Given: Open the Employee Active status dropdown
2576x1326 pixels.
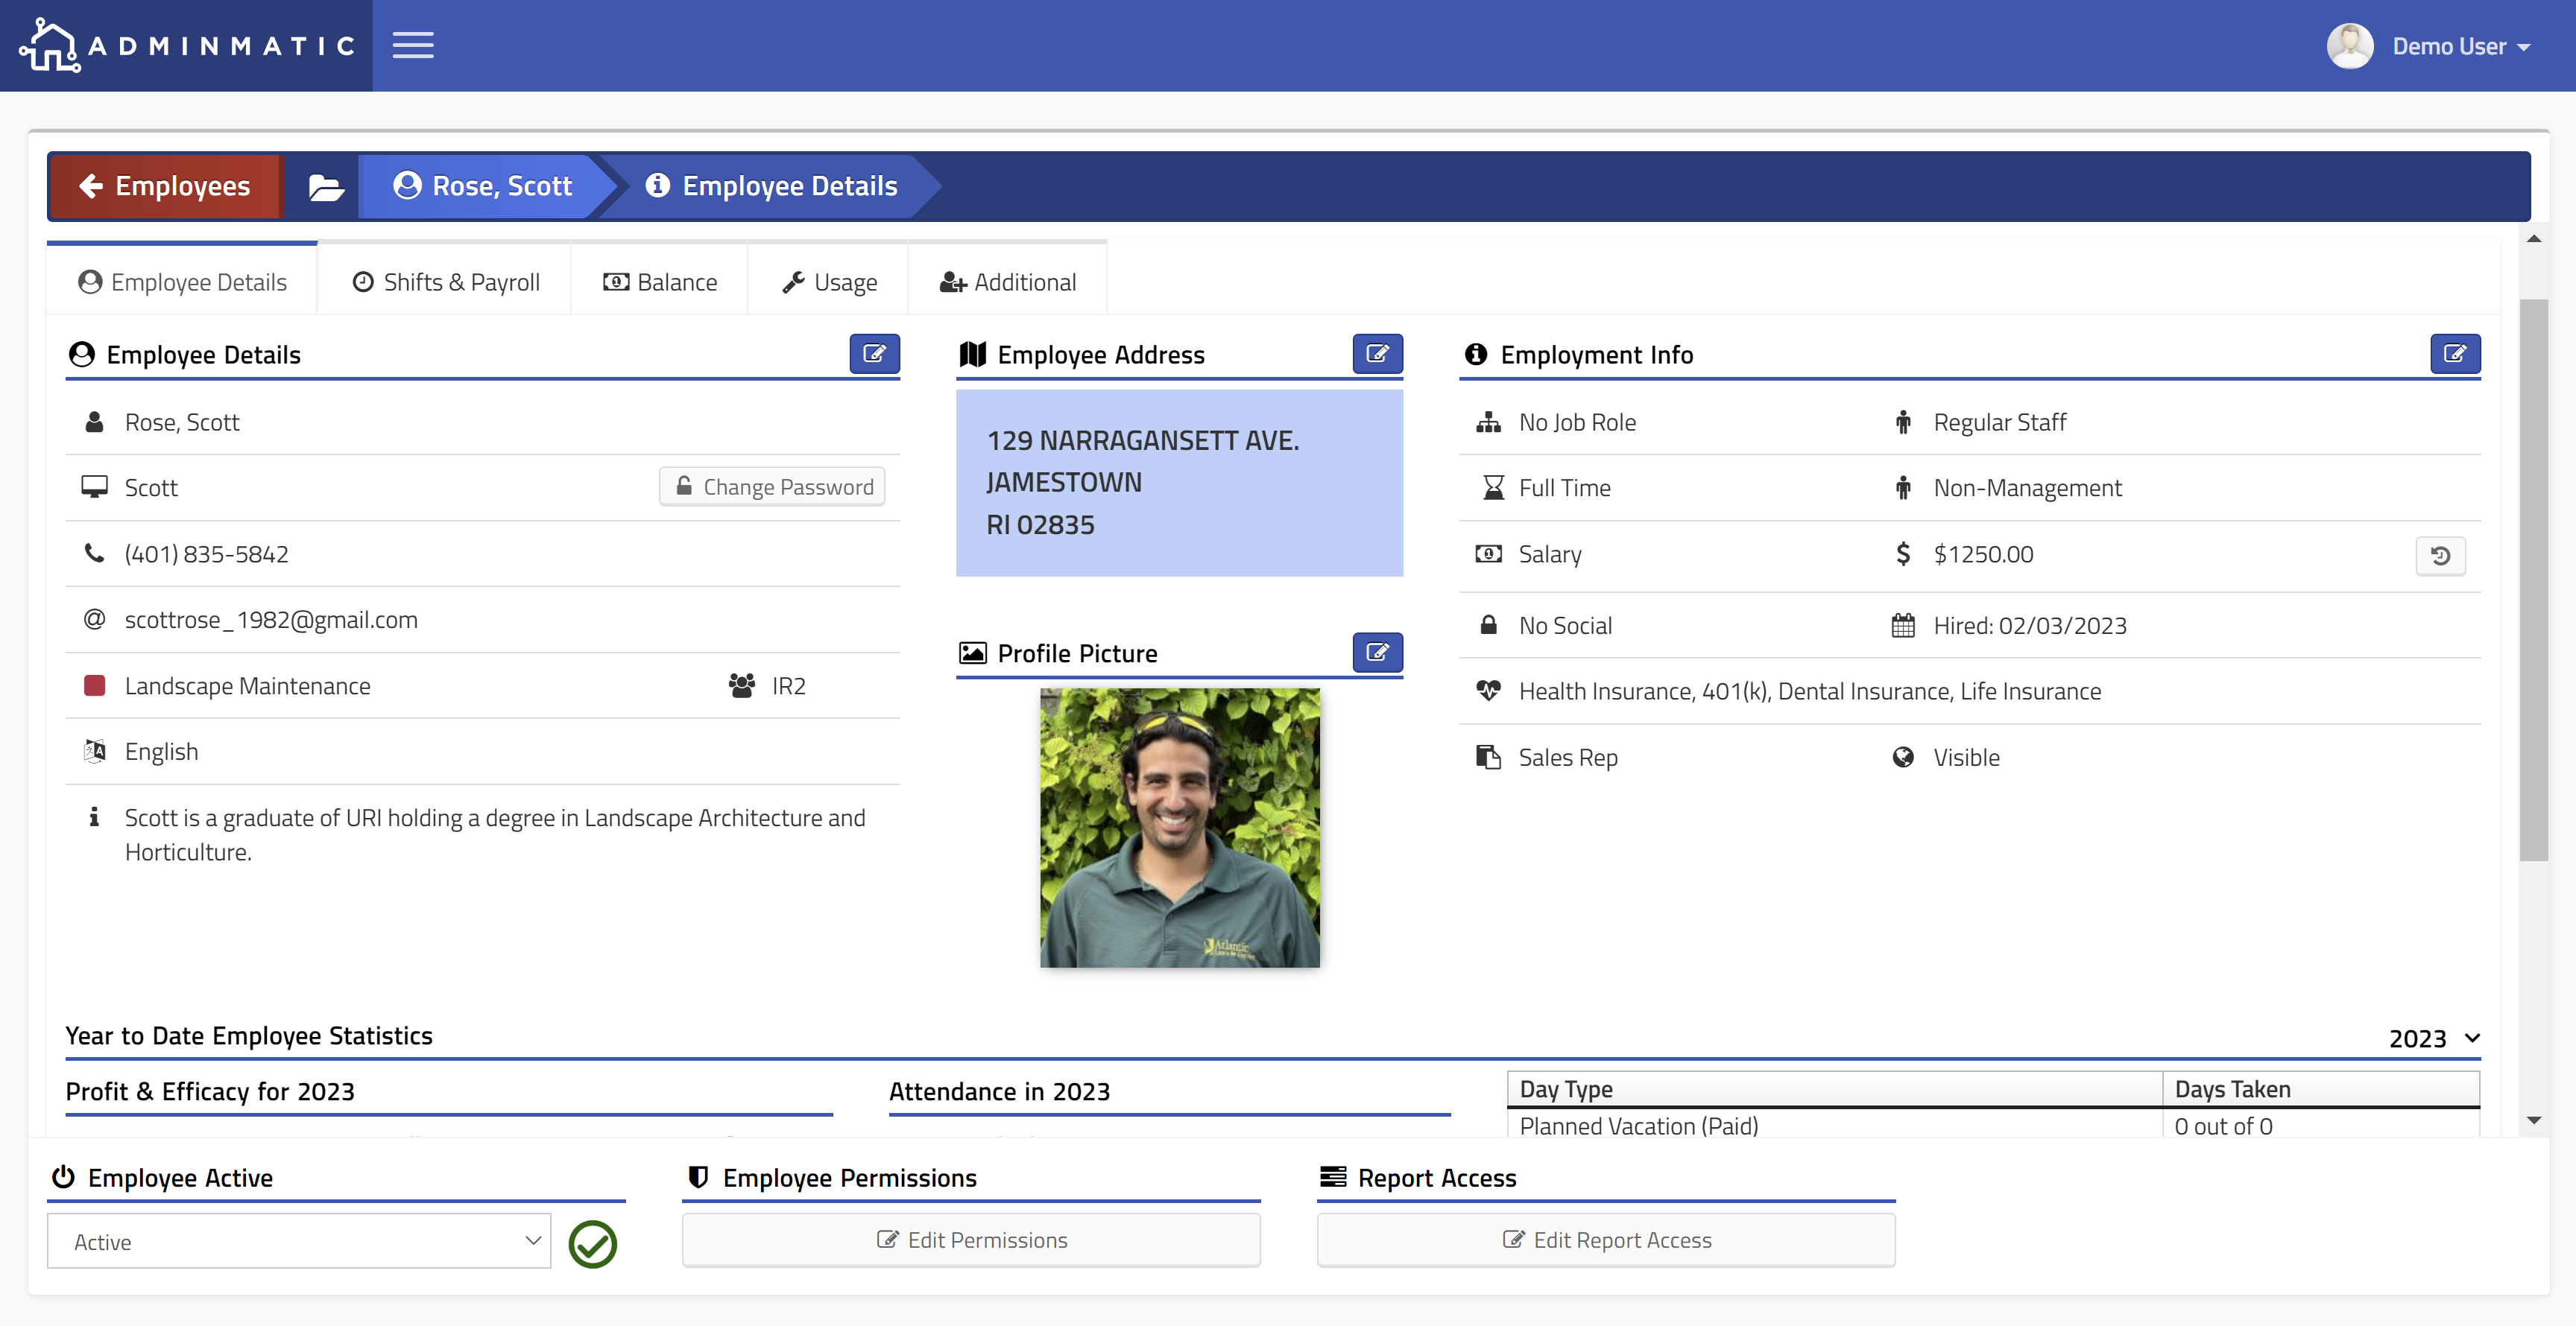Looking at the screenshot, I should pyautogui.click(x=299, y=1241).
